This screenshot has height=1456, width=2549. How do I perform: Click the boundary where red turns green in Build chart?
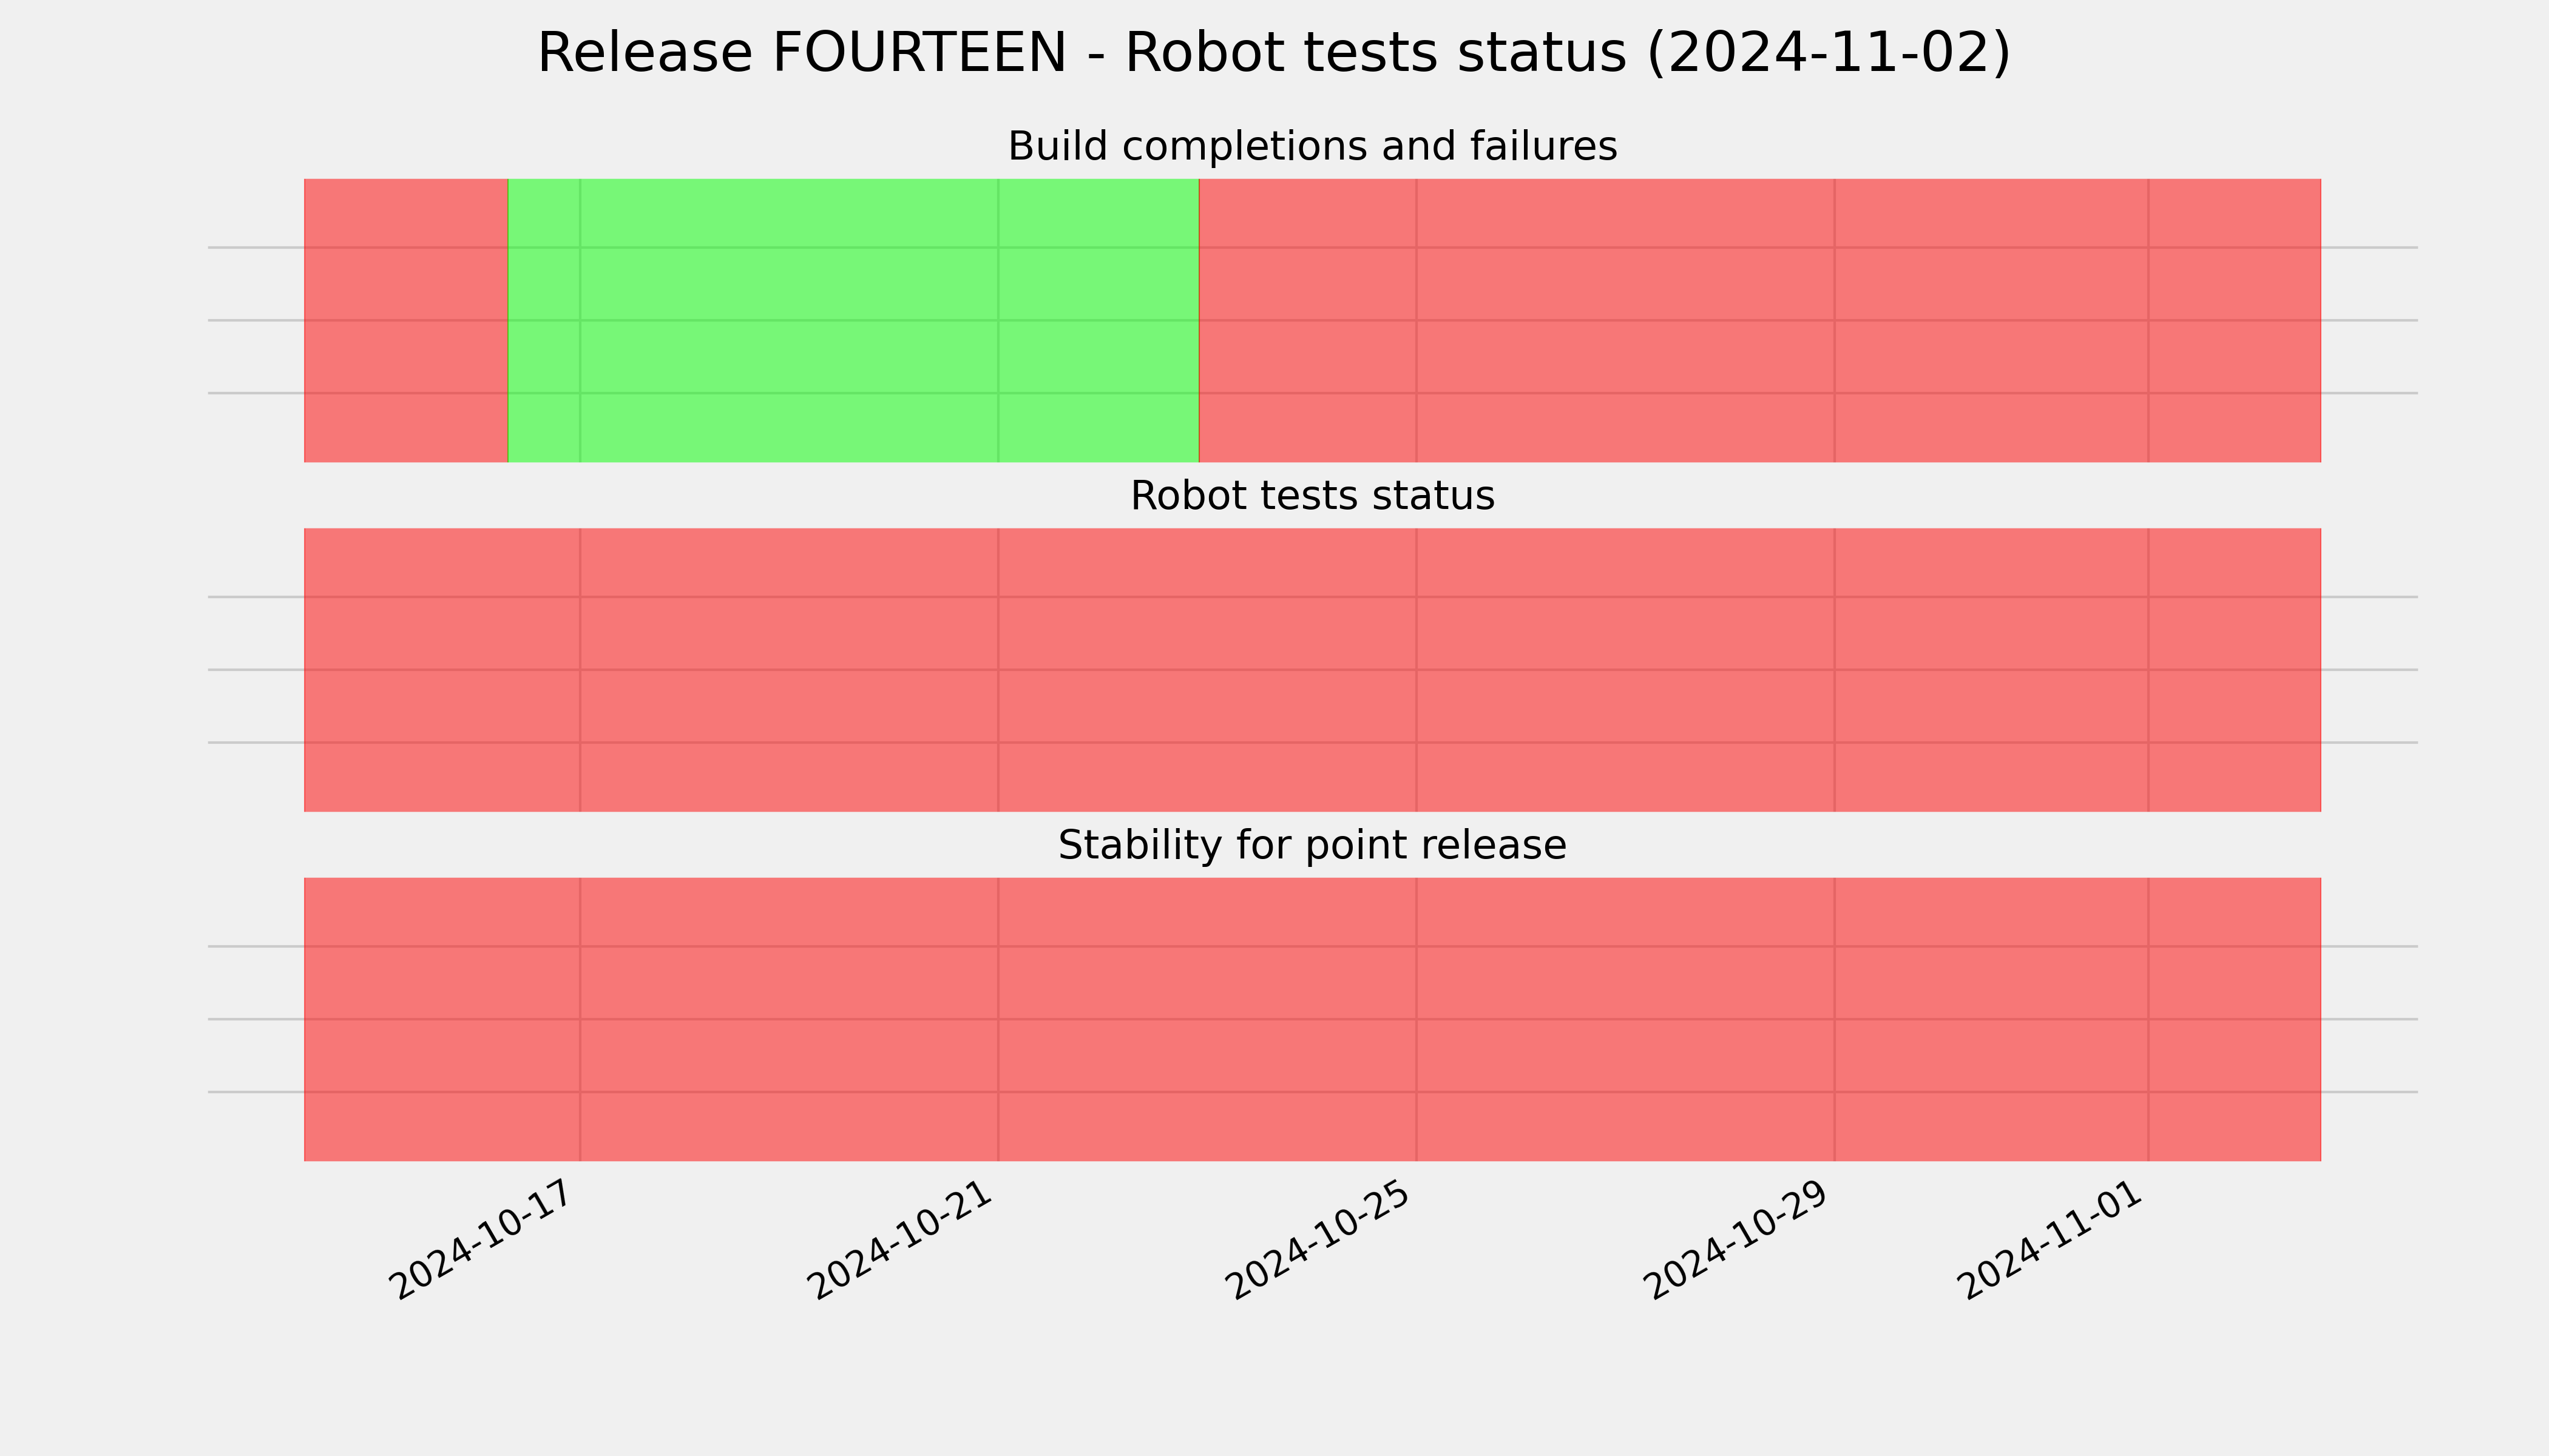click(x=508, y=320)
